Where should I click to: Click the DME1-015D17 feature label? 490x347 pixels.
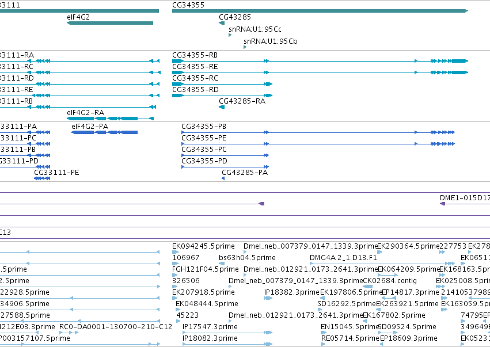point(465,198)
